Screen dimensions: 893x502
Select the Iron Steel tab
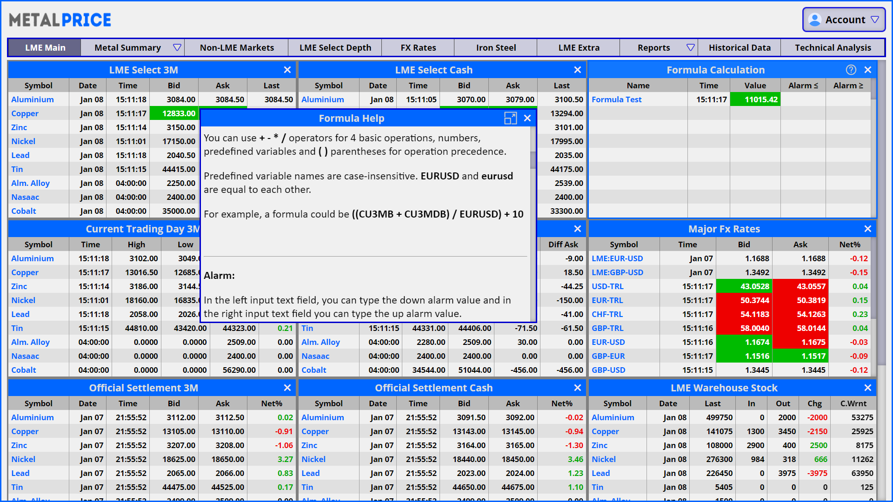(496, 47)
